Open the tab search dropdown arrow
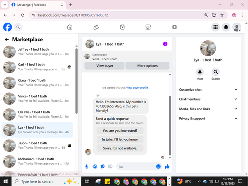The width and height of the screenshot is (248, 186). coord(5,5)
